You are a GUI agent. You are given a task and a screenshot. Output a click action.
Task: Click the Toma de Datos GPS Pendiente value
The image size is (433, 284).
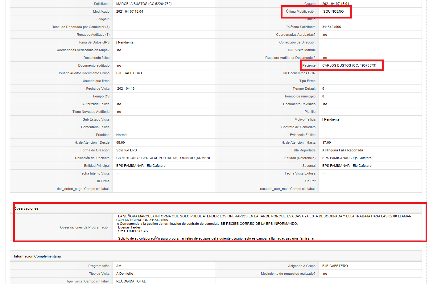coord(126,42)
